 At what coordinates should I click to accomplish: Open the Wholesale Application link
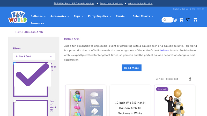coord(140,3)
